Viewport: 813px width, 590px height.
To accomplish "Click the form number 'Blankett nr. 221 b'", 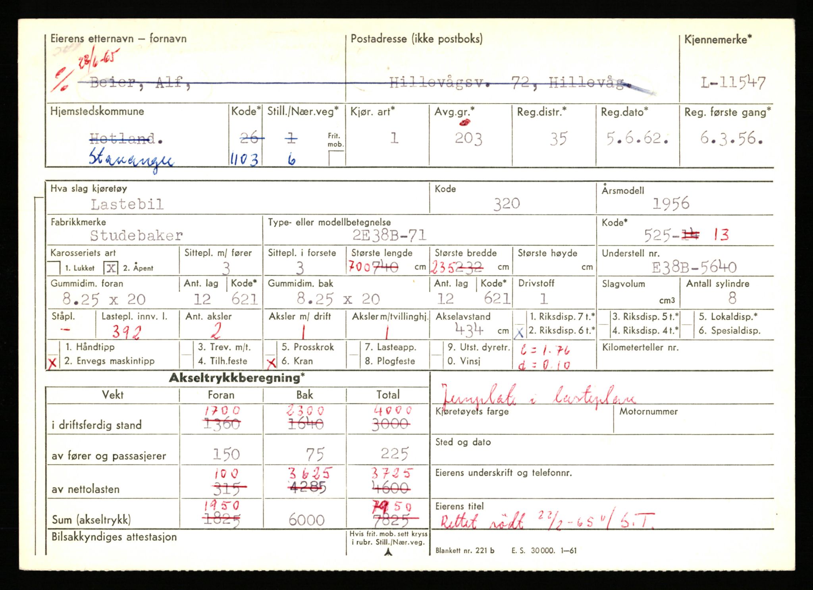I will point(465,550).
